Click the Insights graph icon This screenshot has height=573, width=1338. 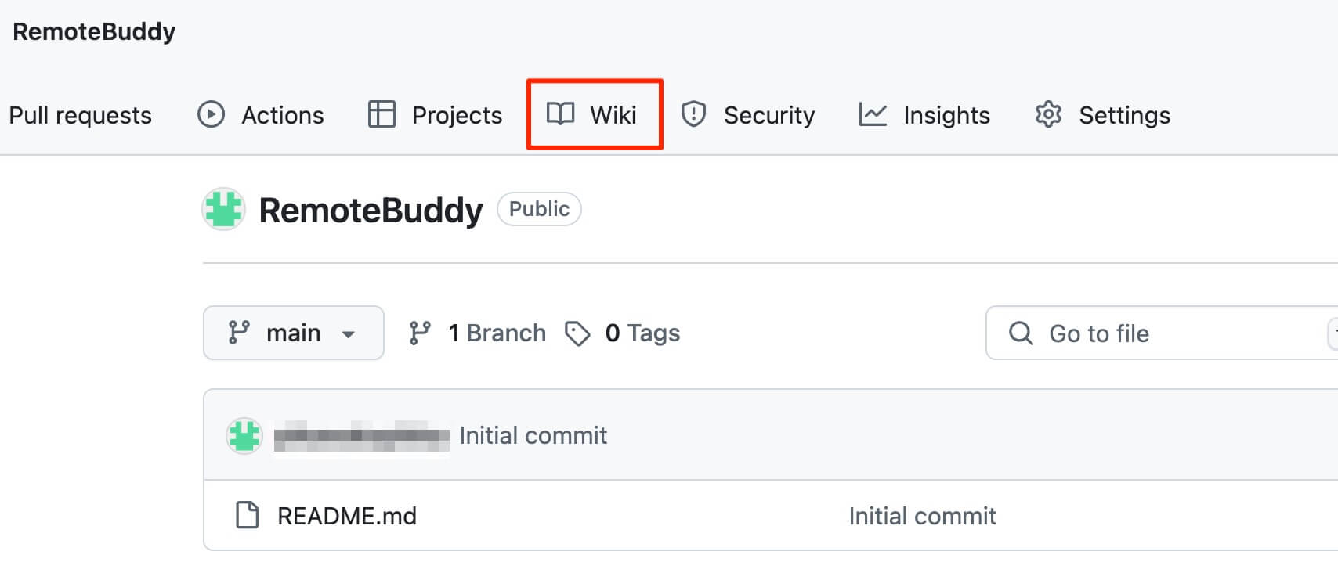click(873, 114)
